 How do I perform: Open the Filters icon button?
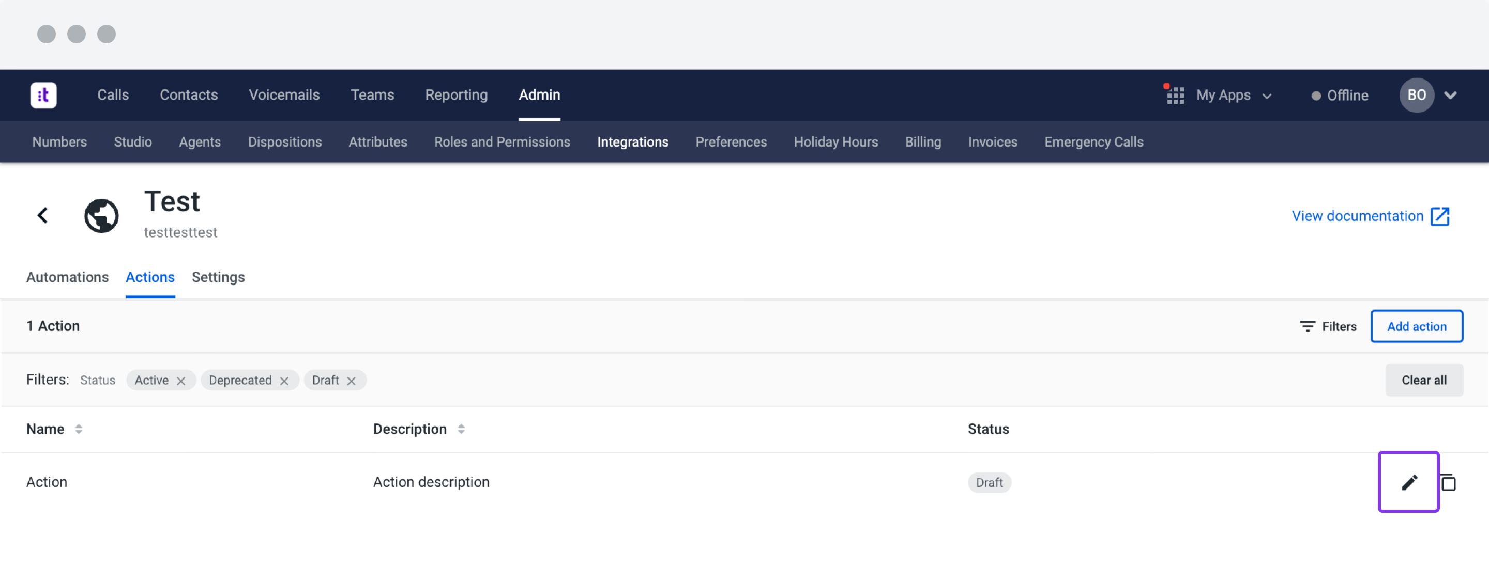(x=1308, y=327)
